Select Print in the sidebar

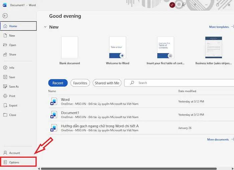12,96
